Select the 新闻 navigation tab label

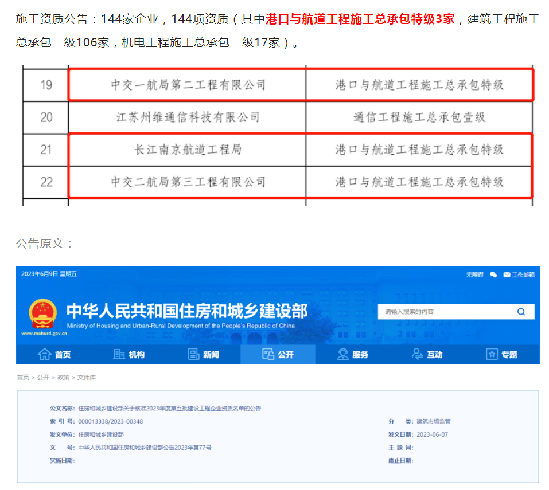point(211,355)
